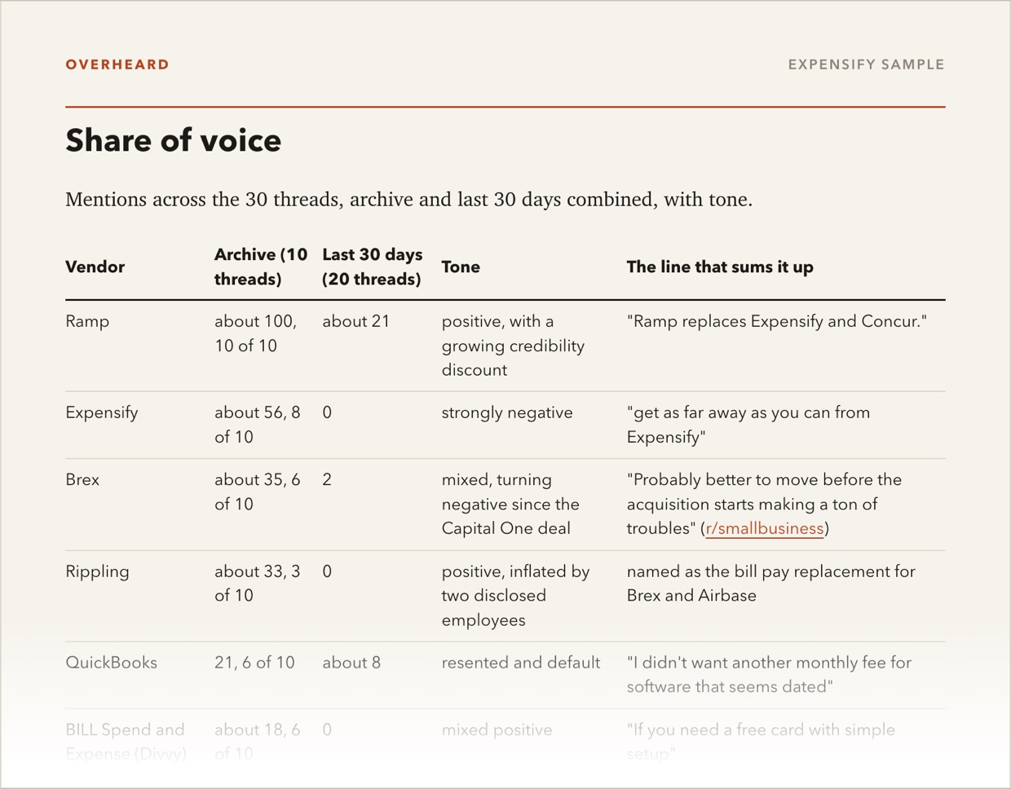Select the Ramp vendor cell
1011x789 pixels.
pos(87,321)
